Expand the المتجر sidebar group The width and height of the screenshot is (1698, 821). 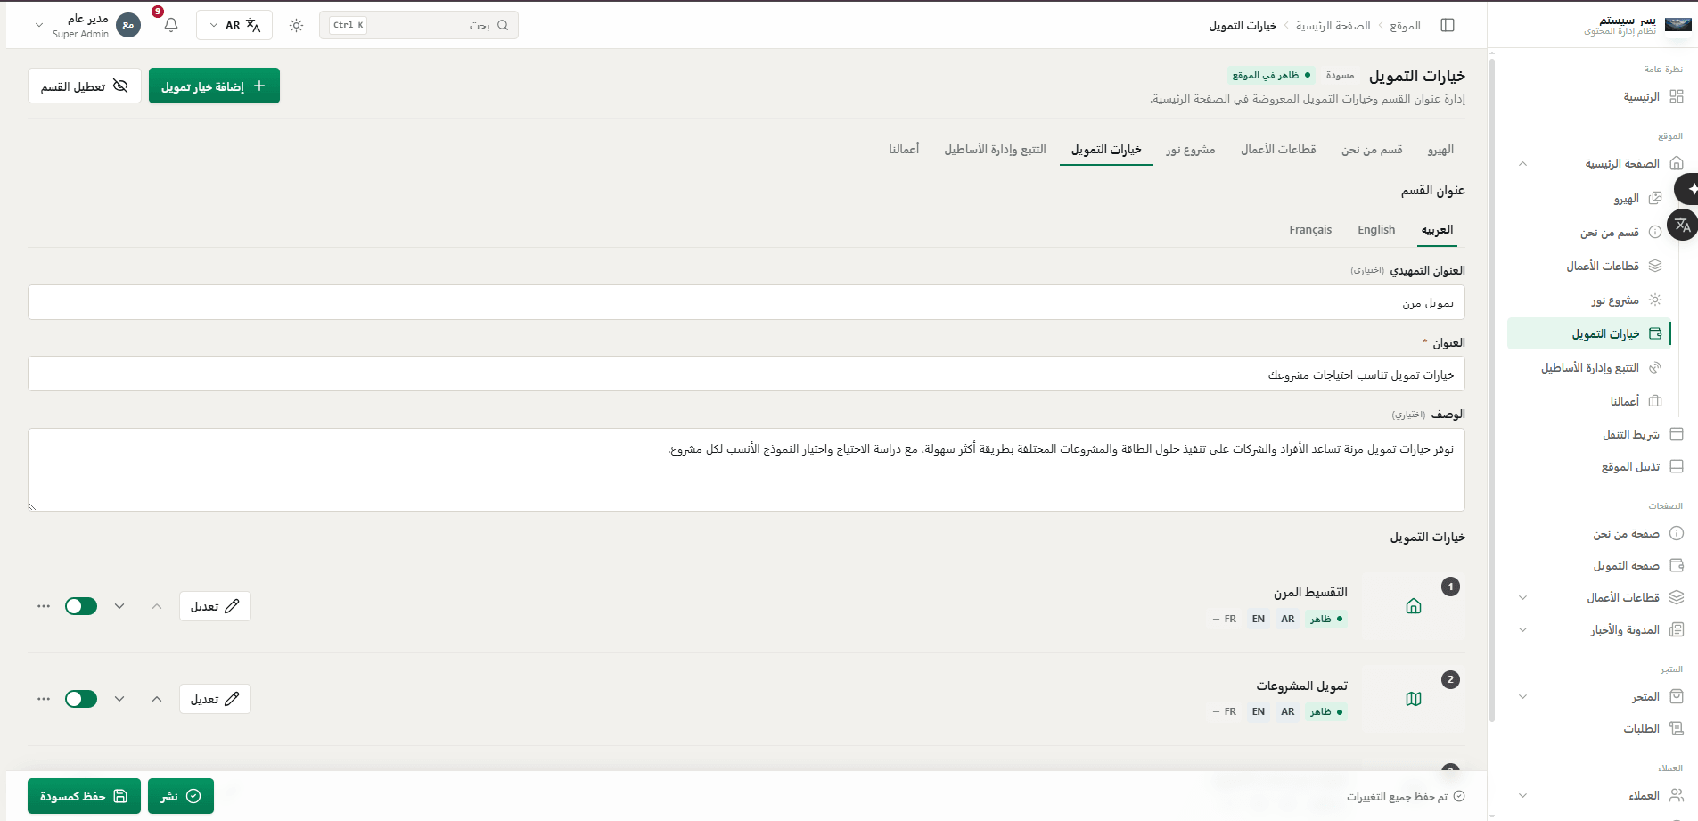[1522, 697]
